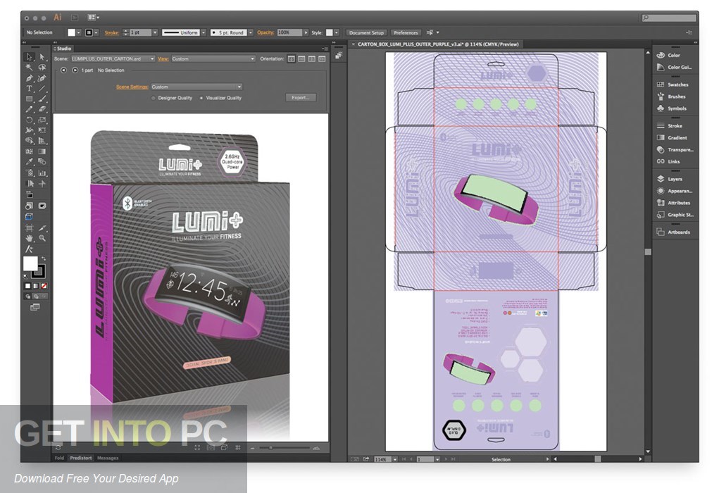
Task: Click the Fill color swatch in control bar
Action: click(x=70, y=32)
